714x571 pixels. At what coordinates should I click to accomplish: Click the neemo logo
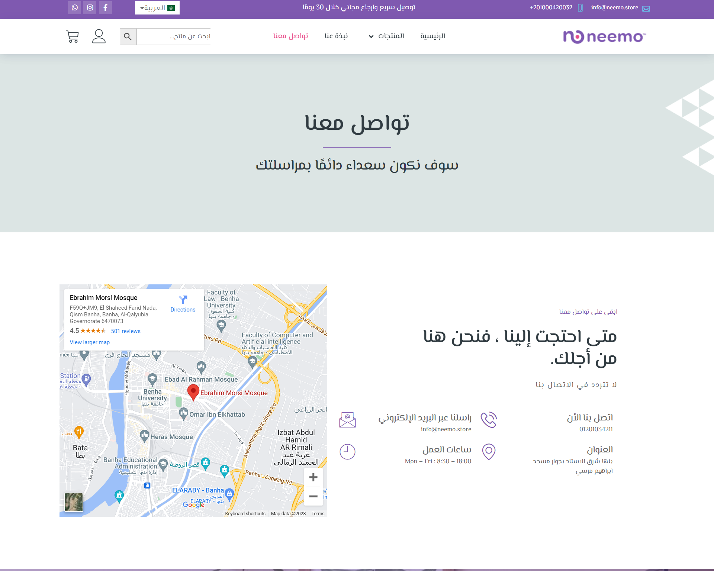pyautogui.click(x=604, y=37)
